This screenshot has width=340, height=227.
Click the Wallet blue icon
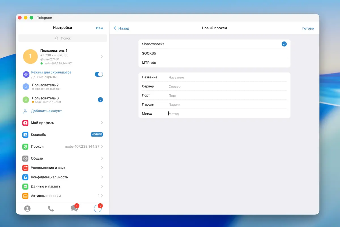pyautogui.click(x=25, y=135)
